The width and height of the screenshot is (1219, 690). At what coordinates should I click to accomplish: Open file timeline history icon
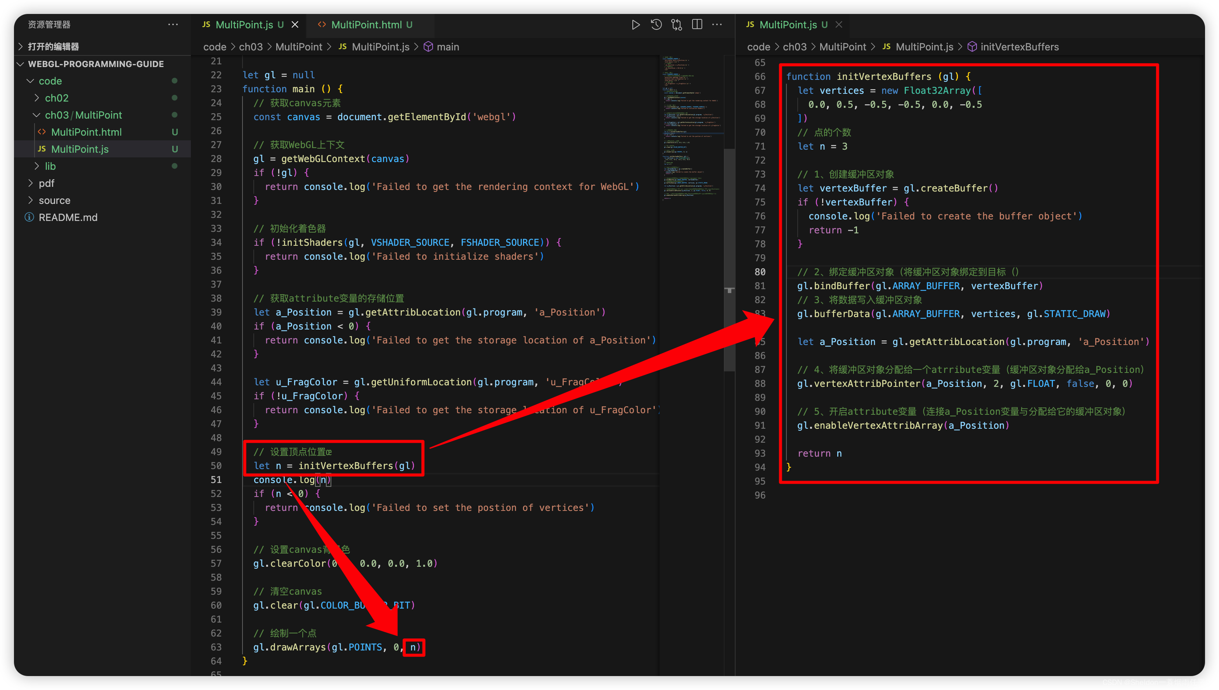coord(656,25)
